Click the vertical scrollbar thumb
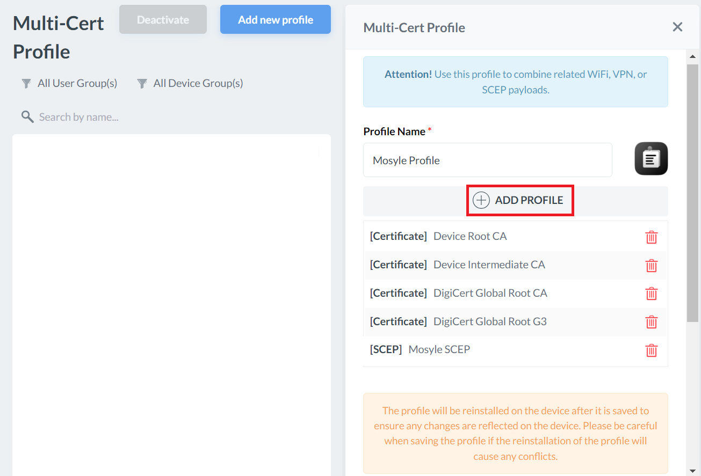Image resolution: width=701 pixels, height=476 pixels. [x=692, y=193]
